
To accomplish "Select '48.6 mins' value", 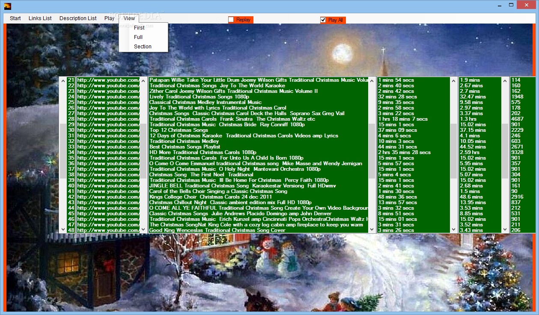I will [x=472, y=197].
